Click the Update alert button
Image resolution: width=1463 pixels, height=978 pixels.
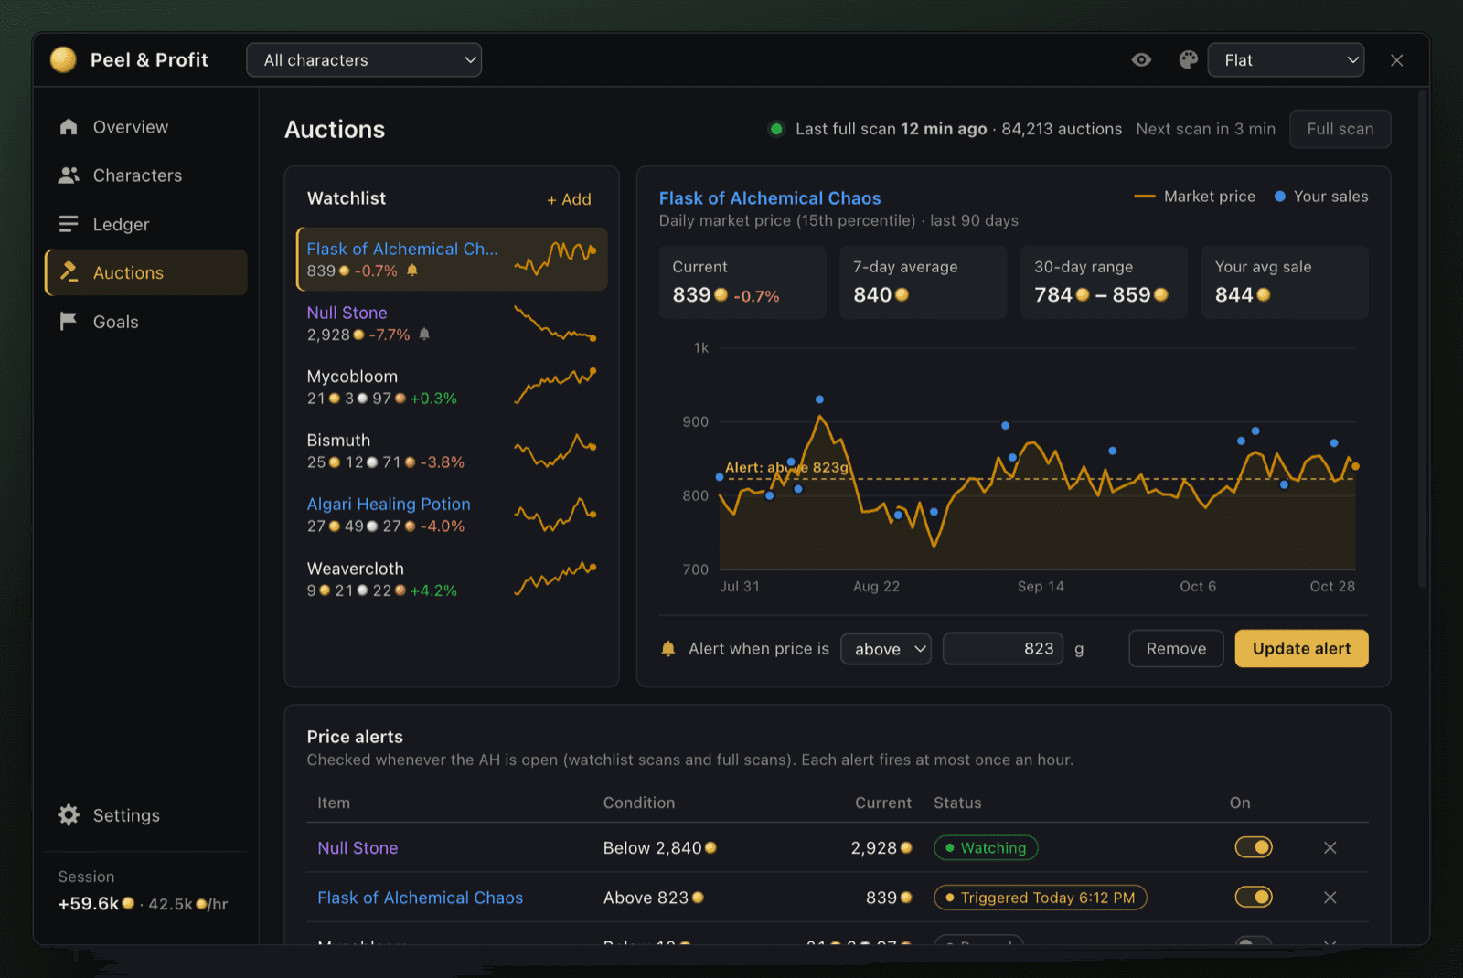[x=1301, y=649]
